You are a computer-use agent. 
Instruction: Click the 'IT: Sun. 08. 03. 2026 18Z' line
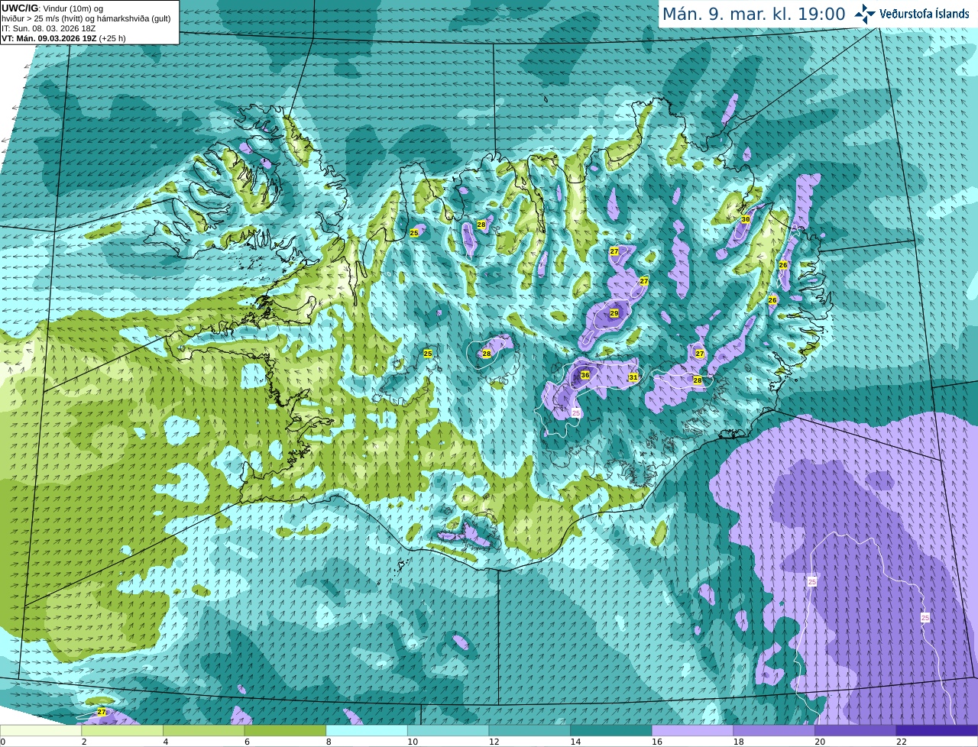click(x=48, y=28)
